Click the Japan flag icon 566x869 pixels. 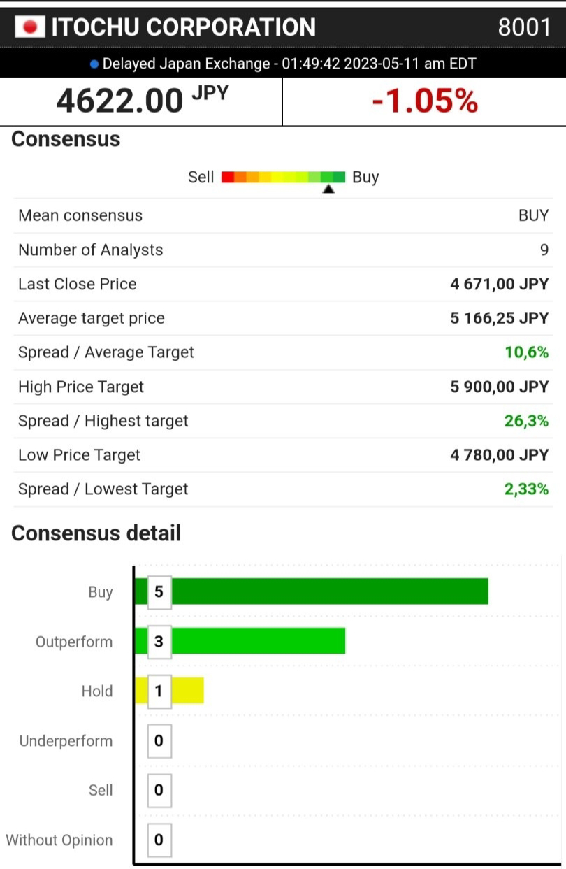point(29,27)
